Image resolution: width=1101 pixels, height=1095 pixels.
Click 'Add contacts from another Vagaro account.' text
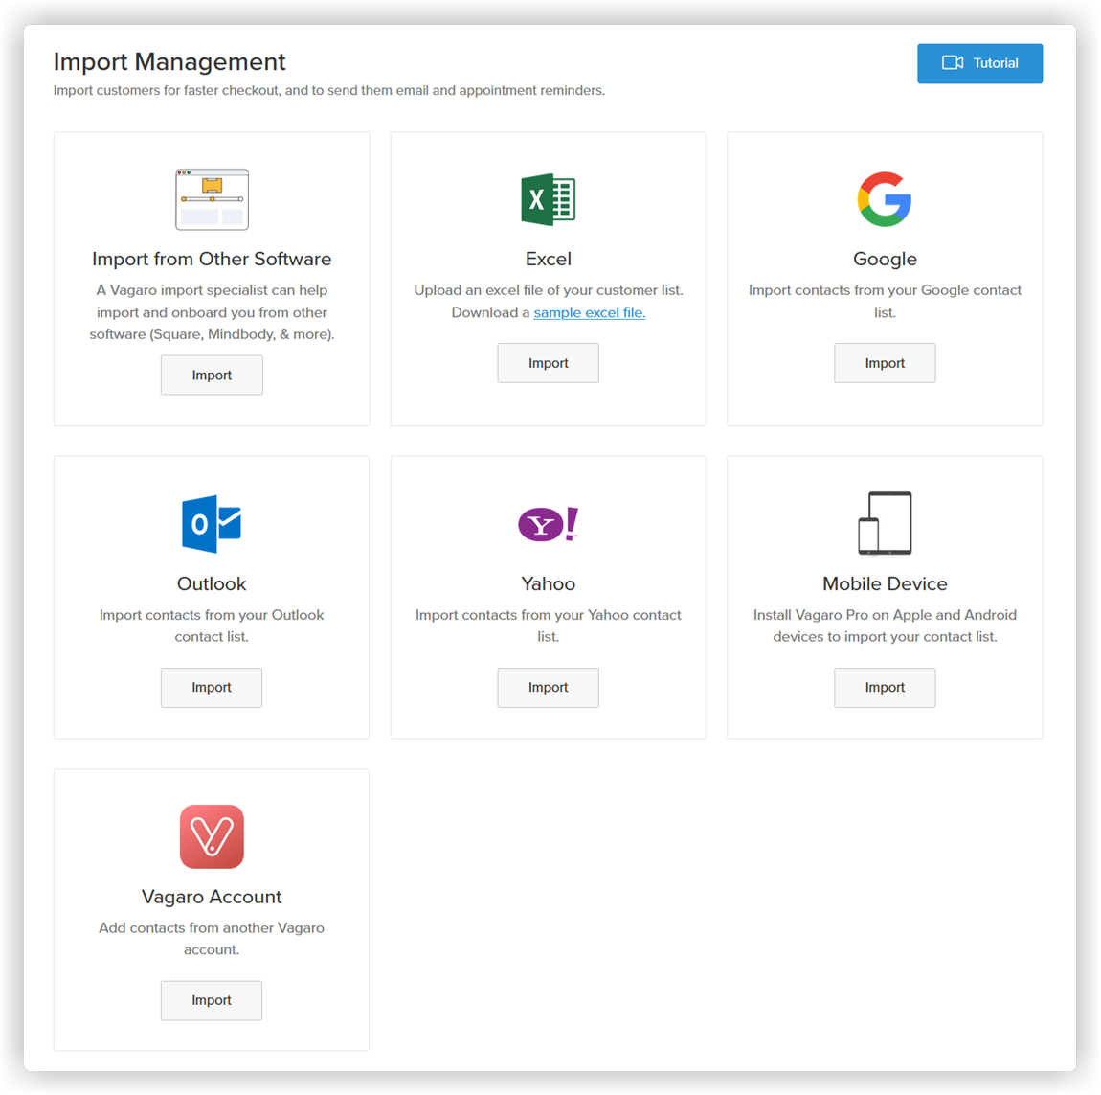(212, 938)
